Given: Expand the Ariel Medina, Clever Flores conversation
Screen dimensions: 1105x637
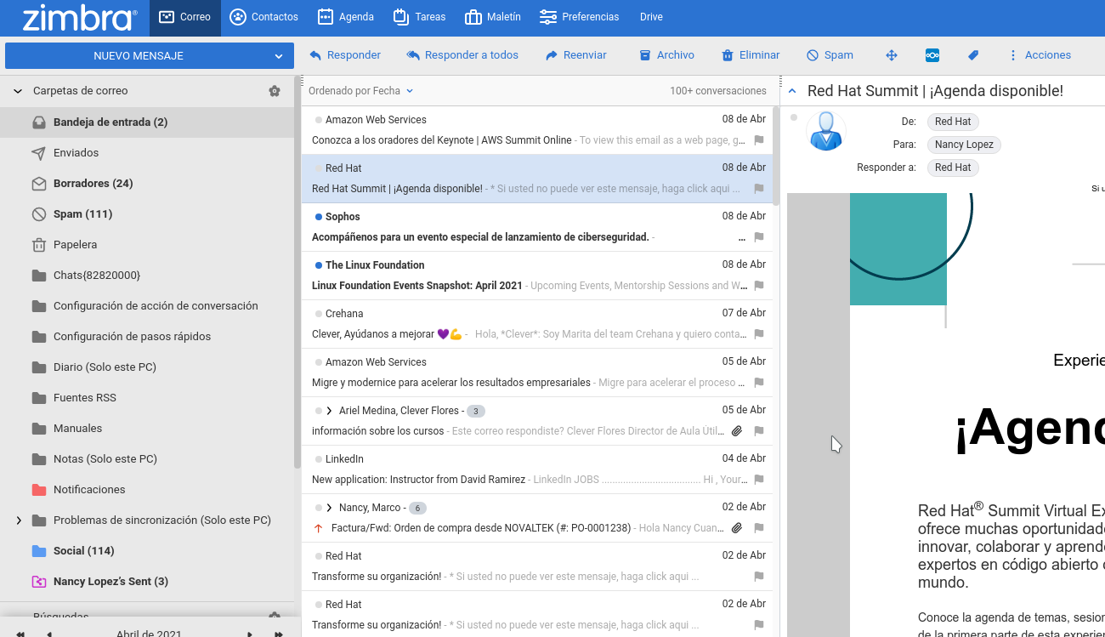Looking at the screenshot, I should point(330,411).
